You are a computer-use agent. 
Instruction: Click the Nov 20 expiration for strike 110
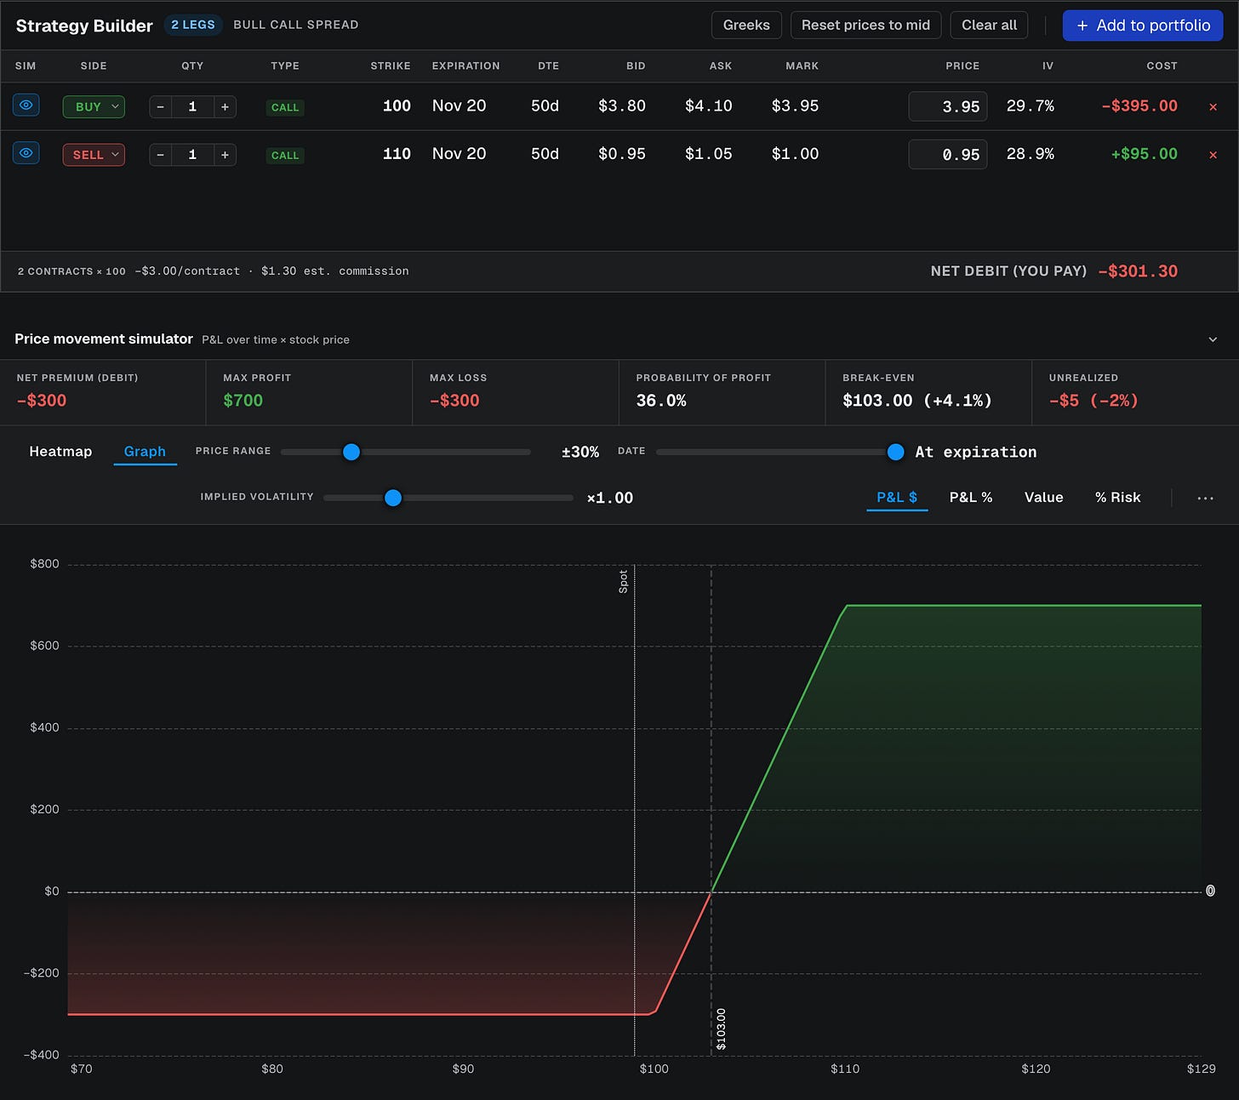(x=459, y=153)
